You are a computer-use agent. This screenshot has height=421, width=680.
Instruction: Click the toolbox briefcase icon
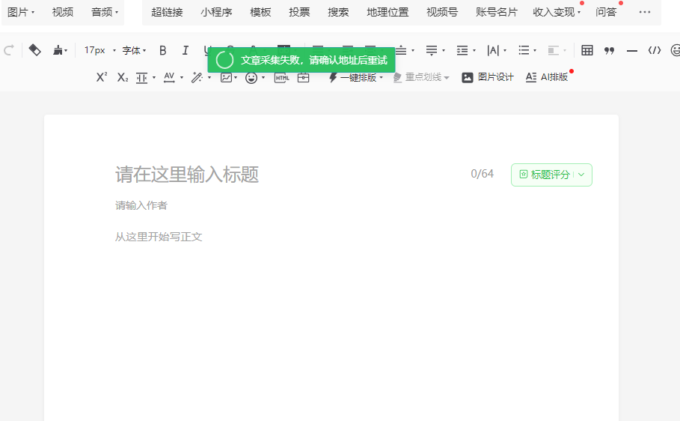pos(303,78)
